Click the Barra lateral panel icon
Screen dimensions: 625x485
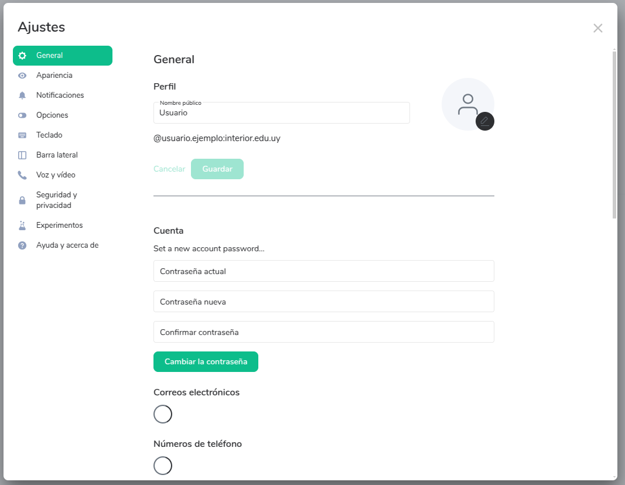point(22,155)
